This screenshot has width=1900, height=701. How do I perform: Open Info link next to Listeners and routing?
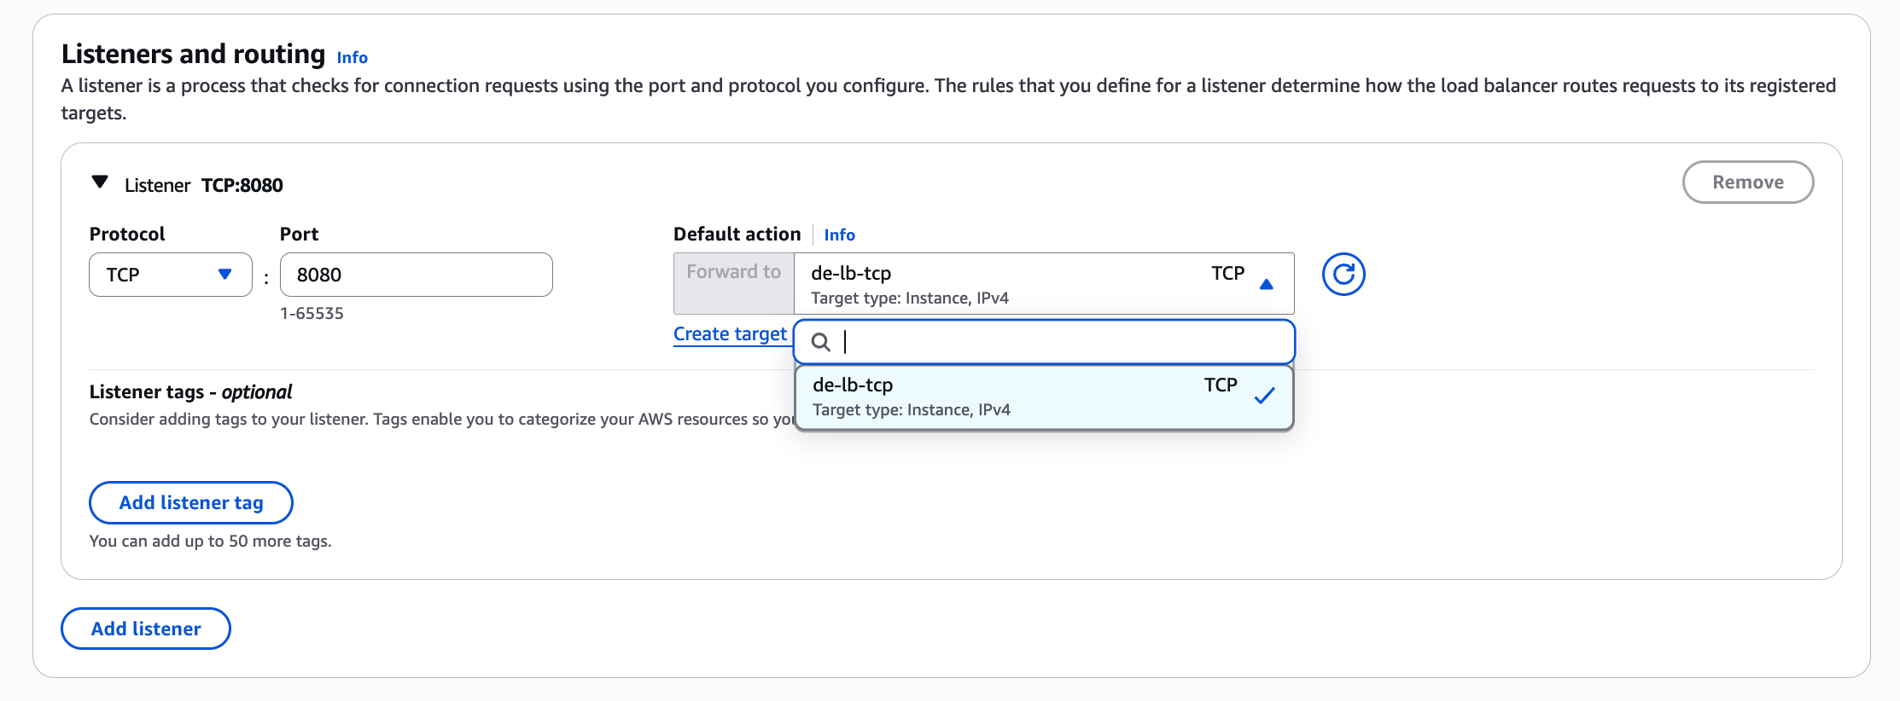pyautogui.click(x=352, y=58)
